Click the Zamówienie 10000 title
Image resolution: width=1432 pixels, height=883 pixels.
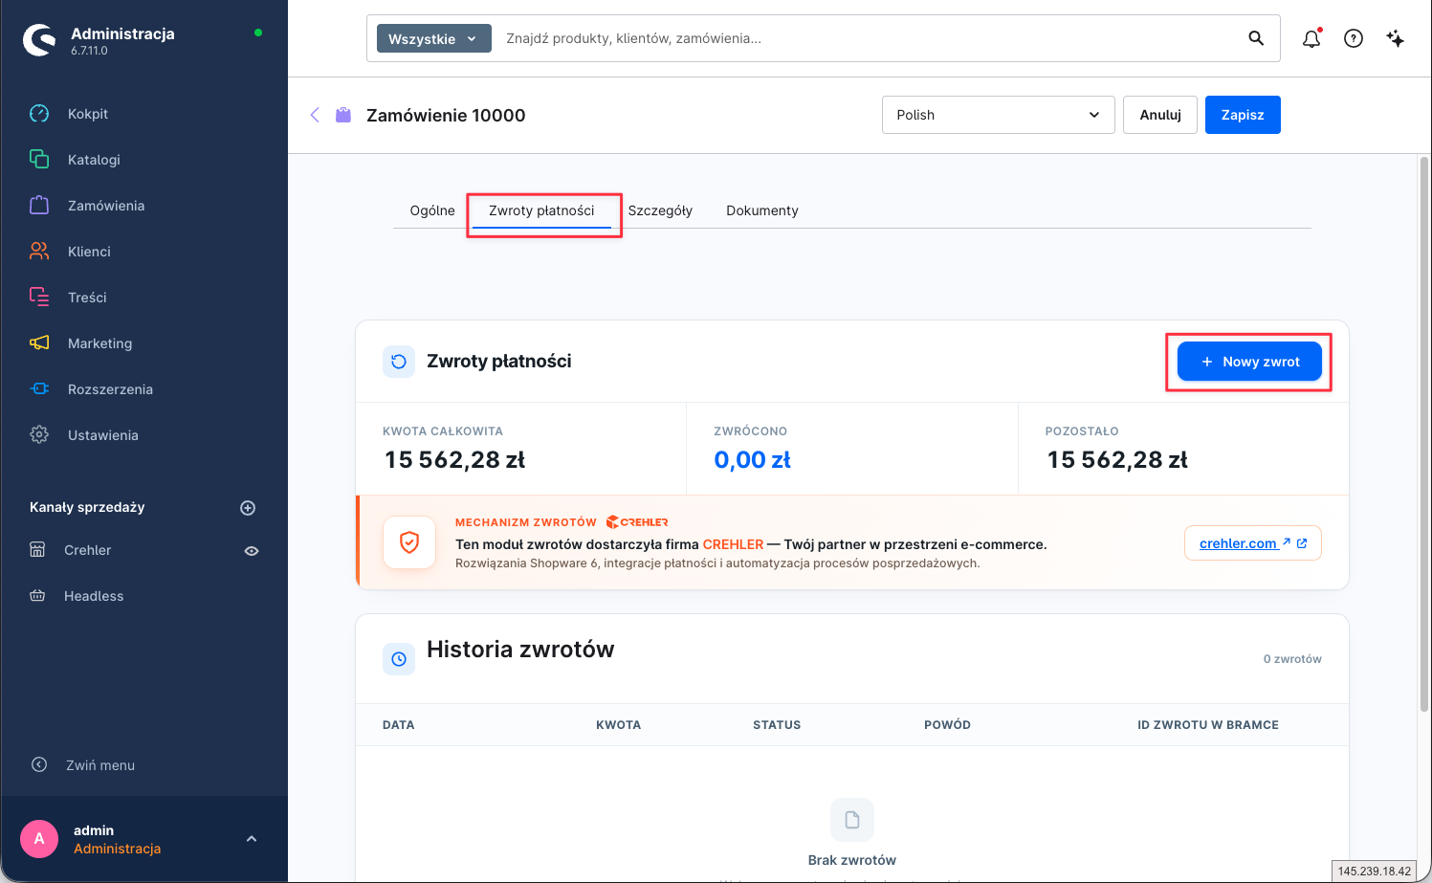[446, 115]
